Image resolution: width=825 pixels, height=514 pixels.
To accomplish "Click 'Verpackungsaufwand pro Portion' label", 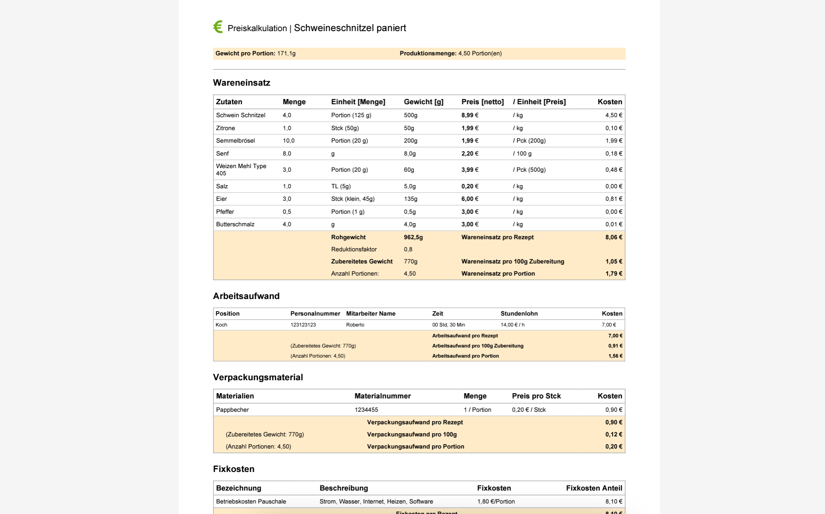I will (x=415, y=447).
